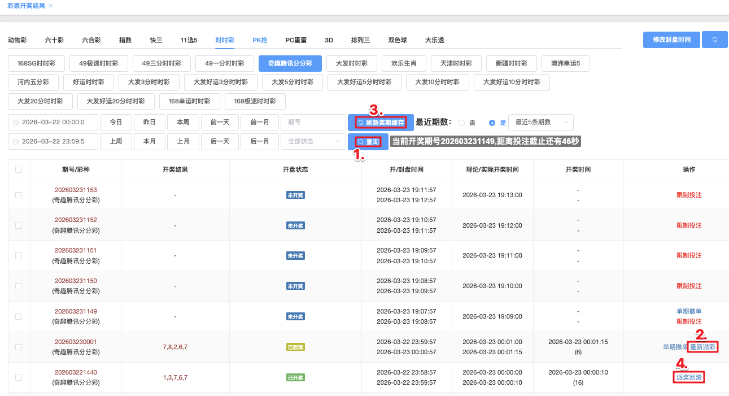The height and width of the screenshot is (396, 729).
Task: Select the 是 radio button
Action: point(492,123)
